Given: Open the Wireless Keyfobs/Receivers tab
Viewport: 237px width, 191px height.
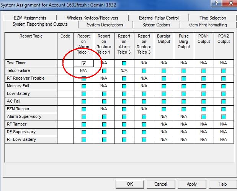Looking at the screenshot, I should (92, 18).
